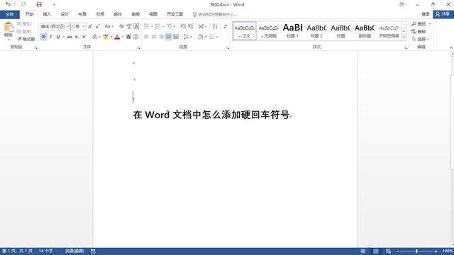Decrease paragraph indent
Viewport: 454px width, 255px height.
click(183, 26)
